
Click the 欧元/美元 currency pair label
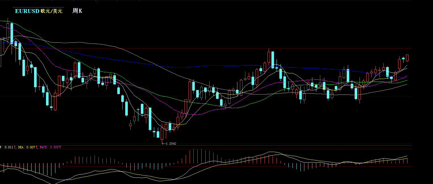[x=52, y=11]
